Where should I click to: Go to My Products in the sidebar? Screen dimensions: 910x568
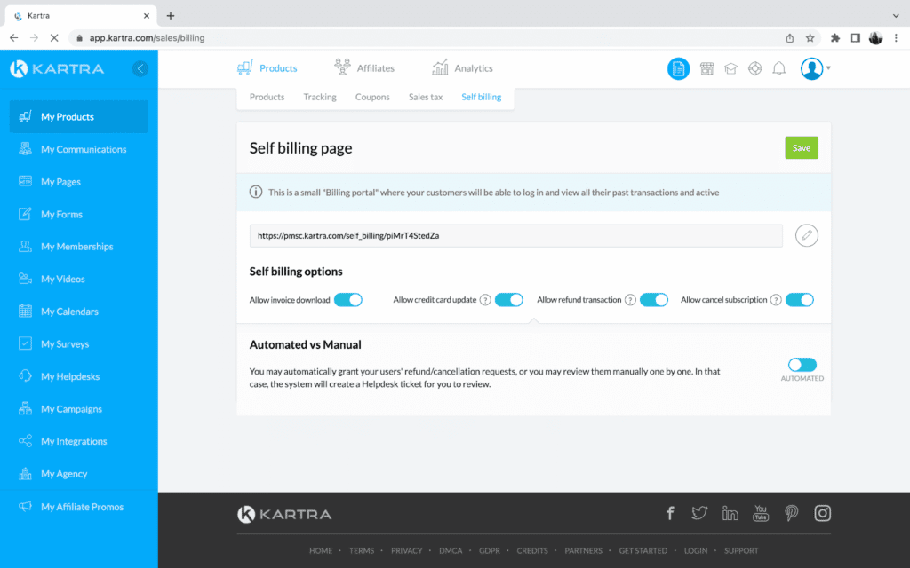point(79,116)
